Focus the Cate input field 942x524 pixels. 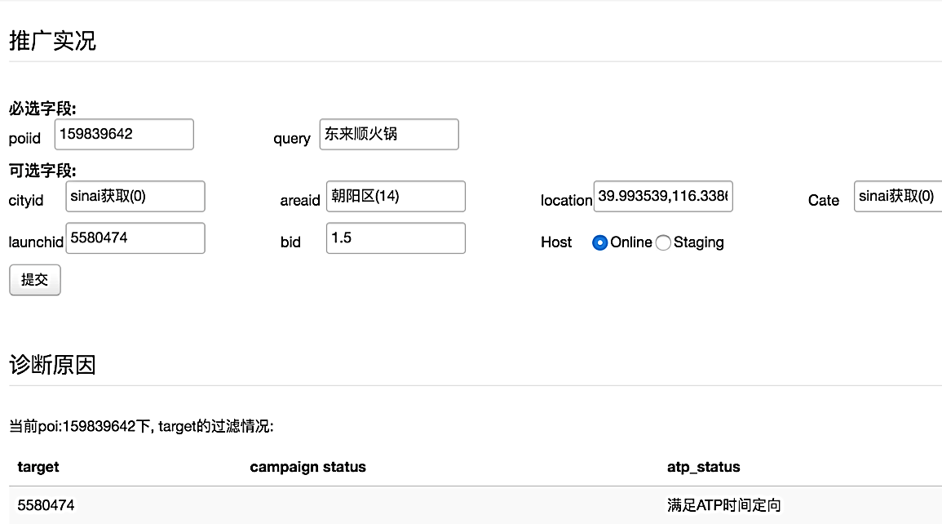(x=897, y=197)
